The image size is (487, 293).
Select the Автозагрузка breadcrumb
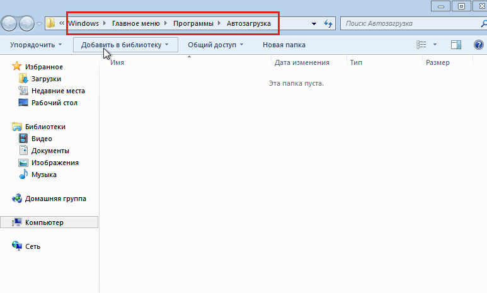(x=248, y=23)
